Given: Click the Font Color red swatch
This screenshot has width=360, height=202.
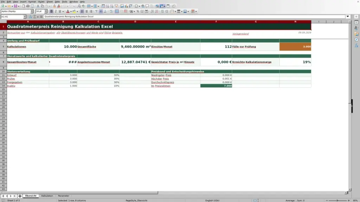Looking at the screenshot, I should pos(68,12).
